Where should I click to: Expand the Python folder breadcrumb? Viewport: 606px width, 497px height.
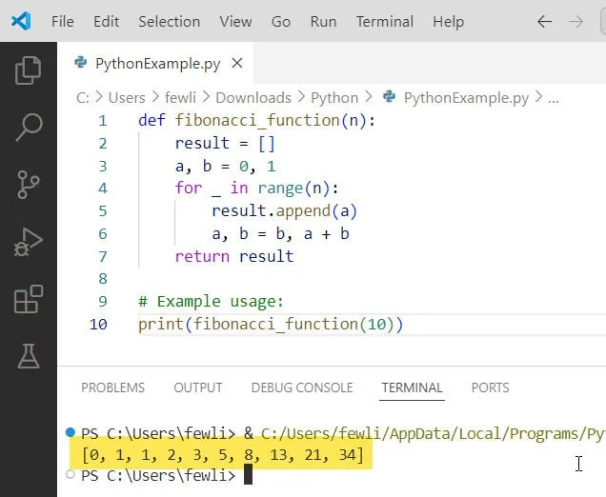334,97
